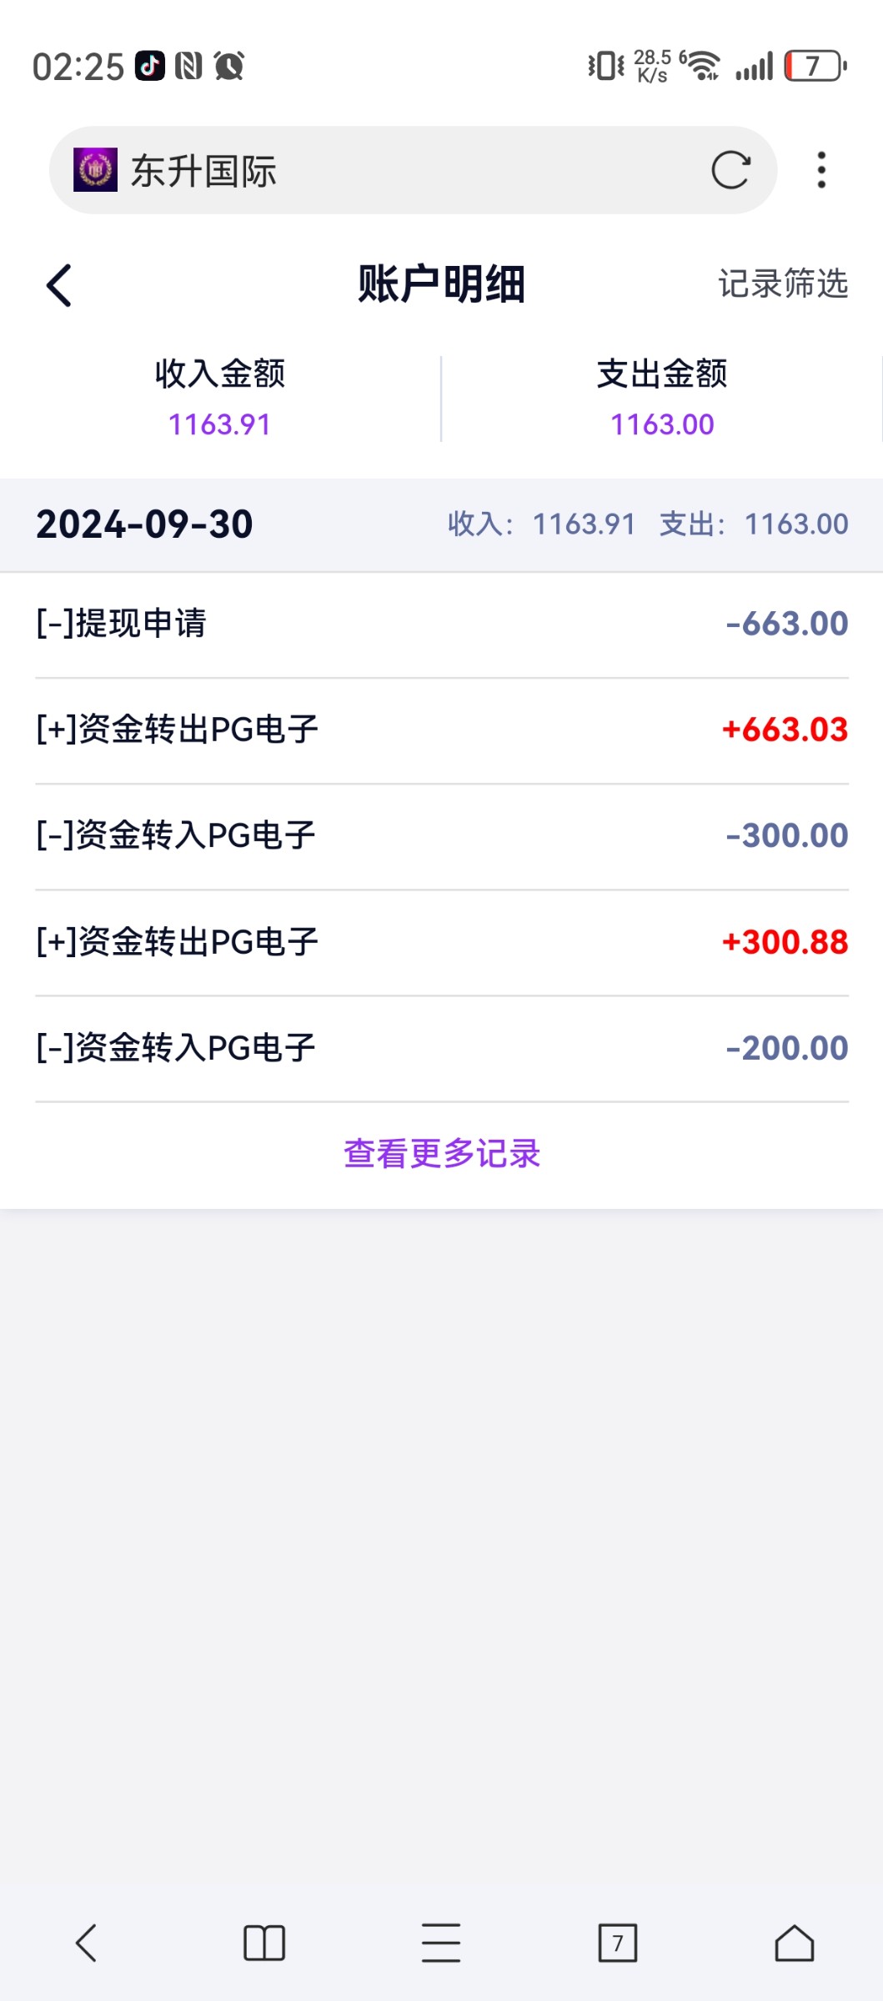Open the browser hamburger menu

pos(441,1943)
